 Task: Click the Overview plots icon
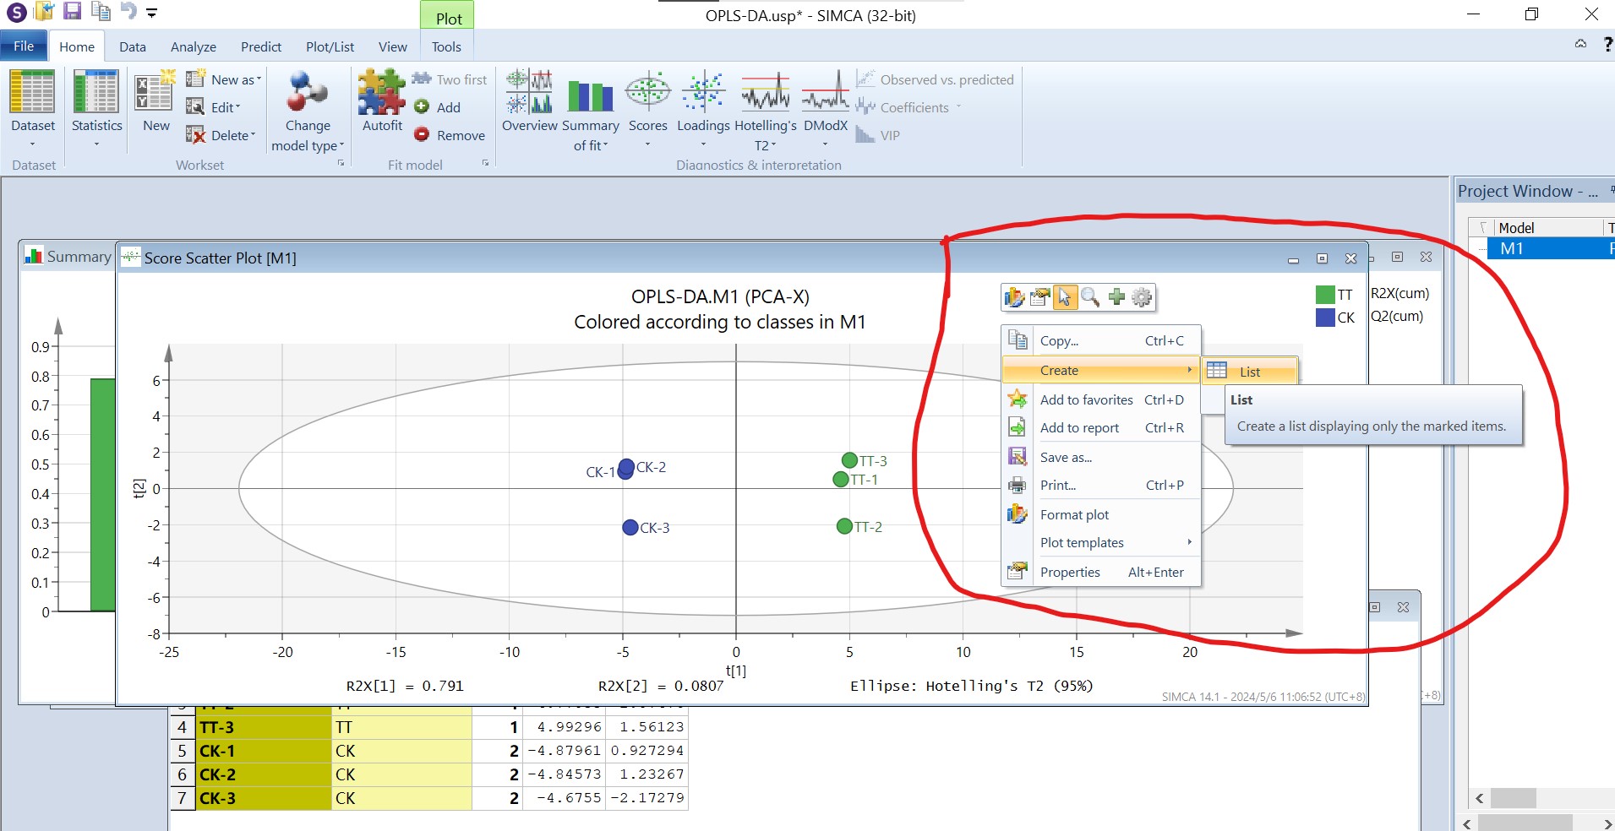point(529,93)
